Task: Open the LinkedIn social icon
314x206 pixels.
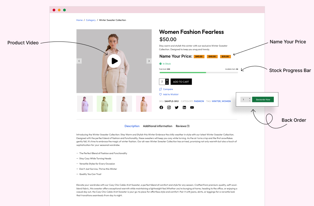Action: point(184,108)
